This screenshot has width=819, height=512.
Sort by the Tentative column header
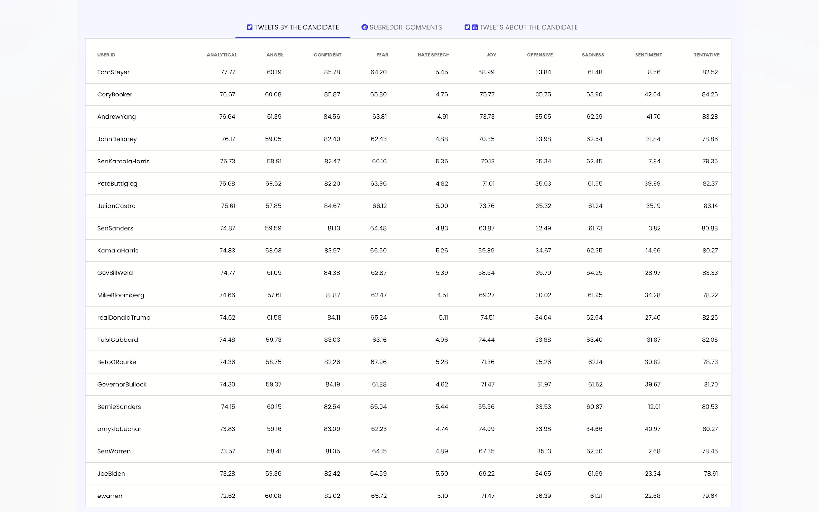coord(706,55)
